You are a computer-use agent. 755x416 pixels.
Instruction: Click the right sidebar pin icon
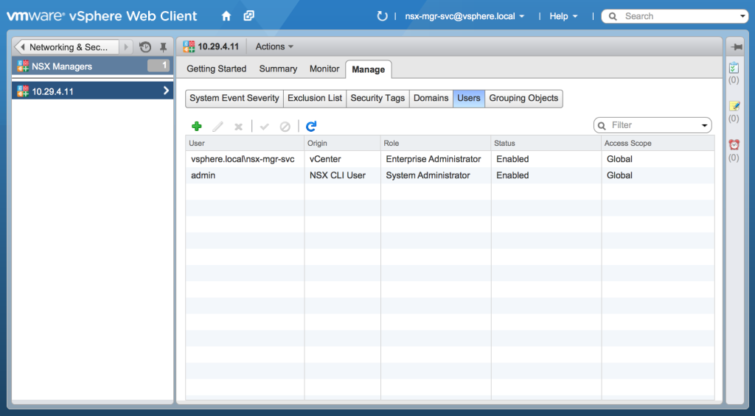737,46
